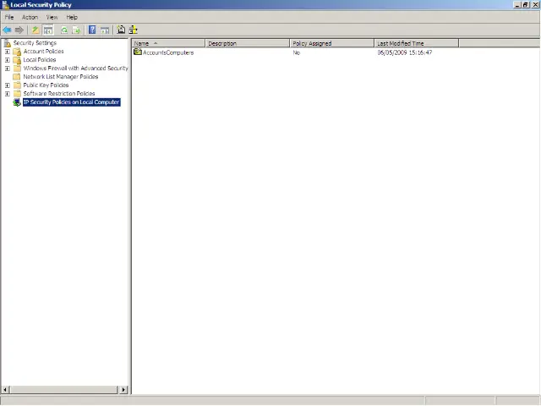The width and height of the screenshot is (541, 406).
Task: Expand Windows Firewall with Advanced Security node
Action: [x=8, y=69]
